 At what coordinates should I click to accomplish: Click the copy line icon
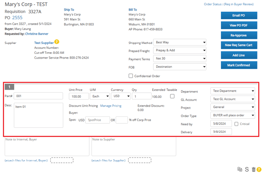point(240,169)
